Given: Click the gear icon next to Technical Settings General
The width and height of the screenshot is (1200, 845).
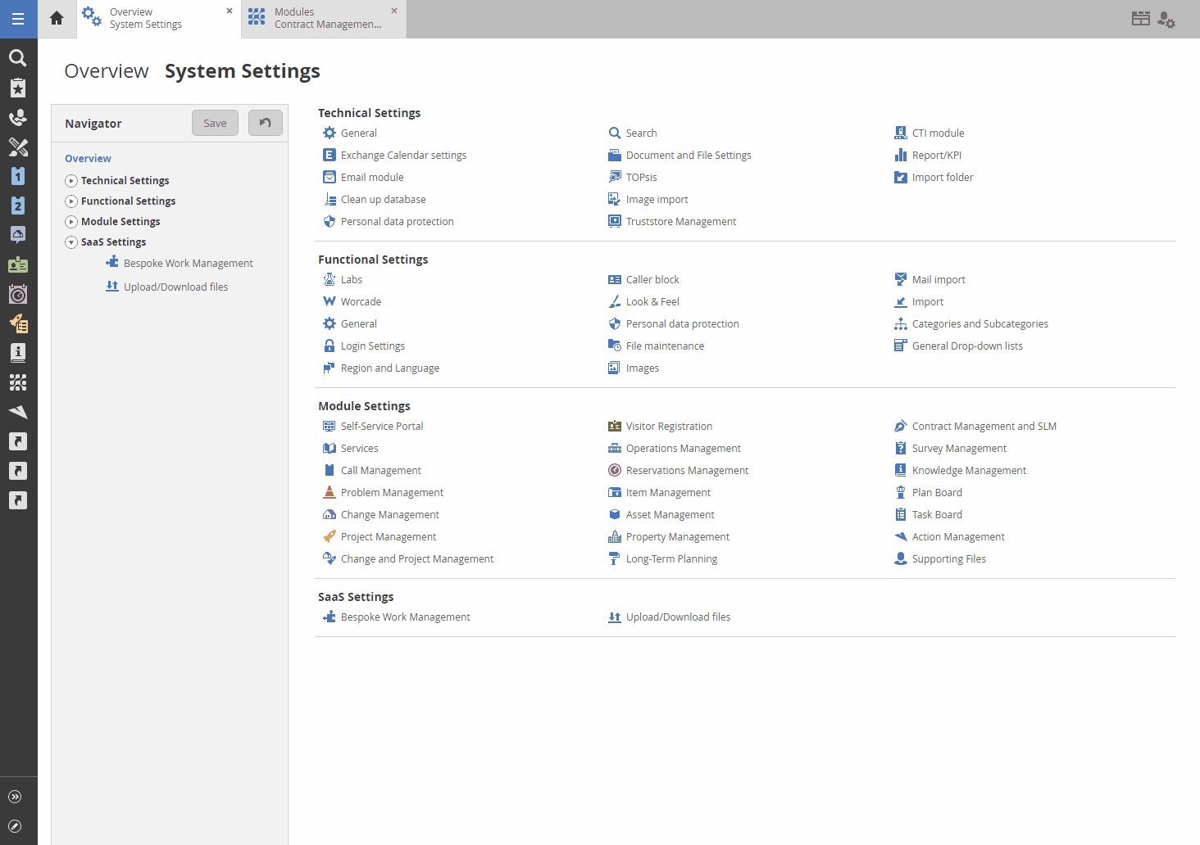Looking at the screenshot, I should tap(330, 133).
